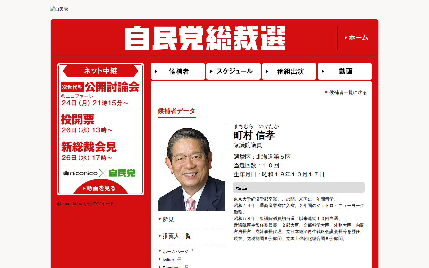Open the twitter external link
Viewport: 429px width, 268px height.
click(x=168, y=260)
